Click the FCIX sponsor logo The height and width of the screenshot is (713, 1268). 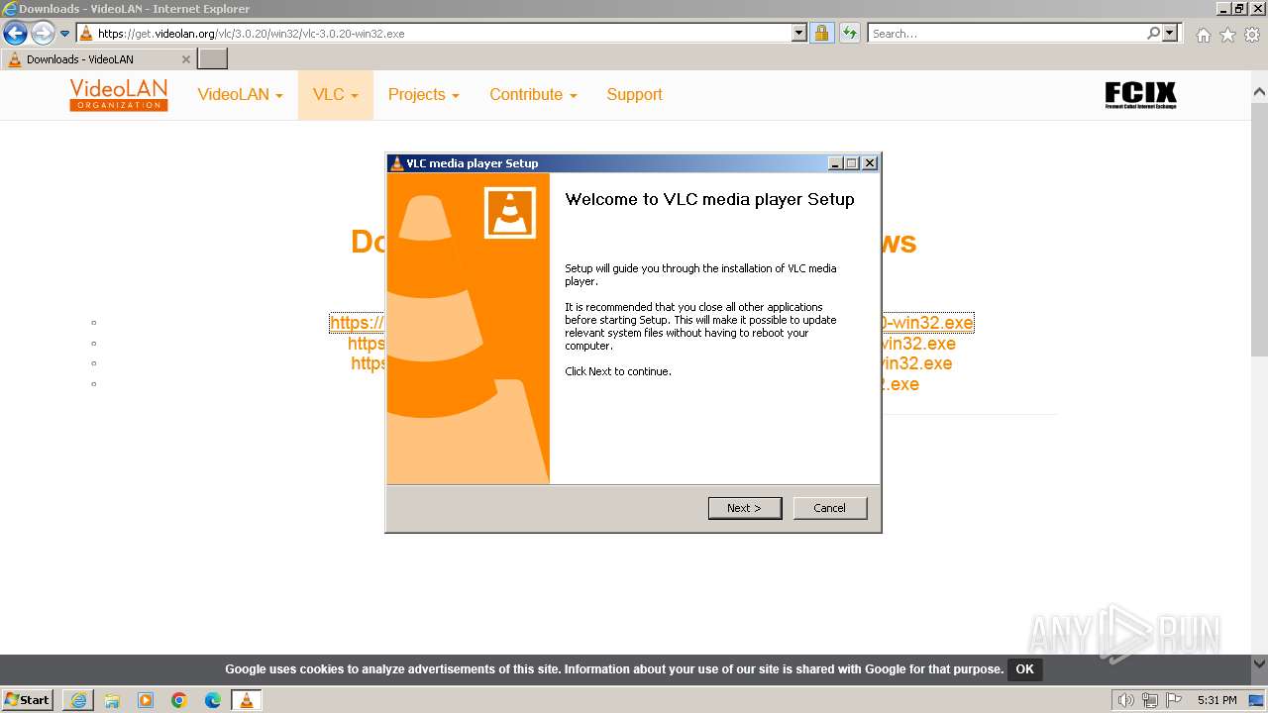1140,95
